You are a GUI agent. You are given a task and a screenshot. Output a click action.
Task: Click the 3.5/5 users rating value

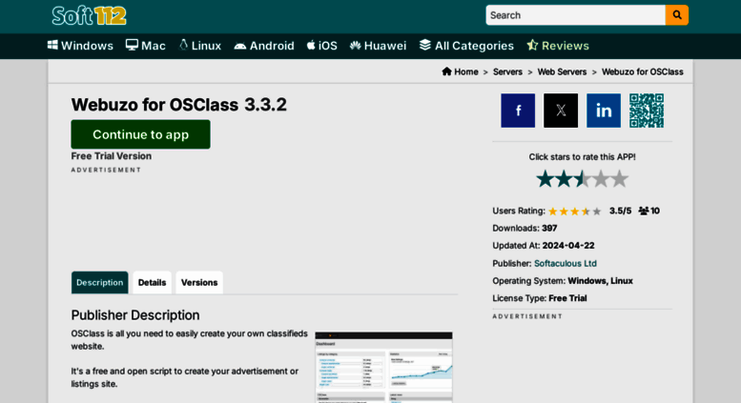620,211
